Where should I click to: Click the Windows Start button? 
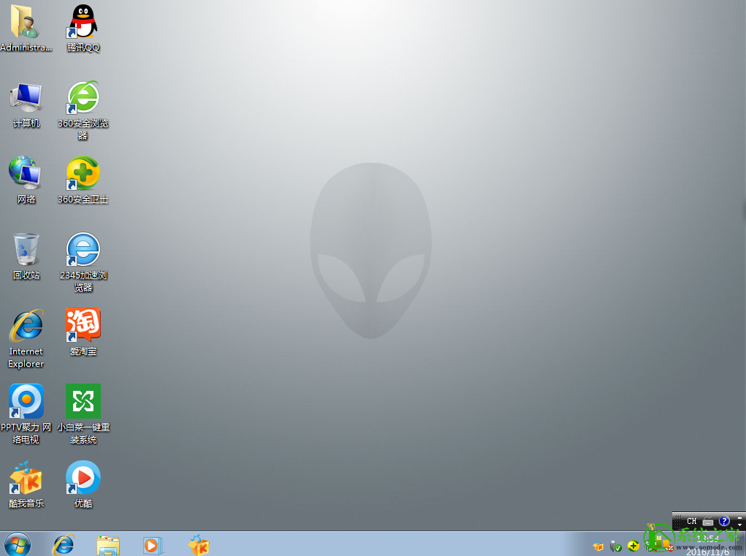[18, 544]
